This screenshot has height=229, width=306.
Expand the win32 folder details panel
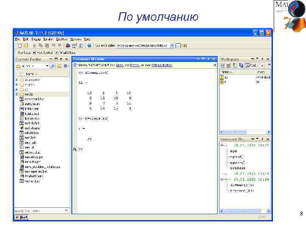point(66,210)
